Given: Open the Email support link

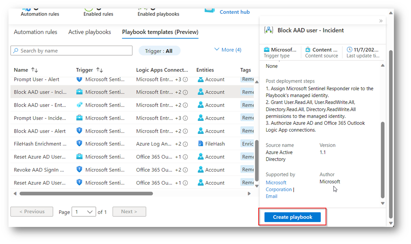Looking at the screenshot, I should pyautogui.click(x=272, y=196).
